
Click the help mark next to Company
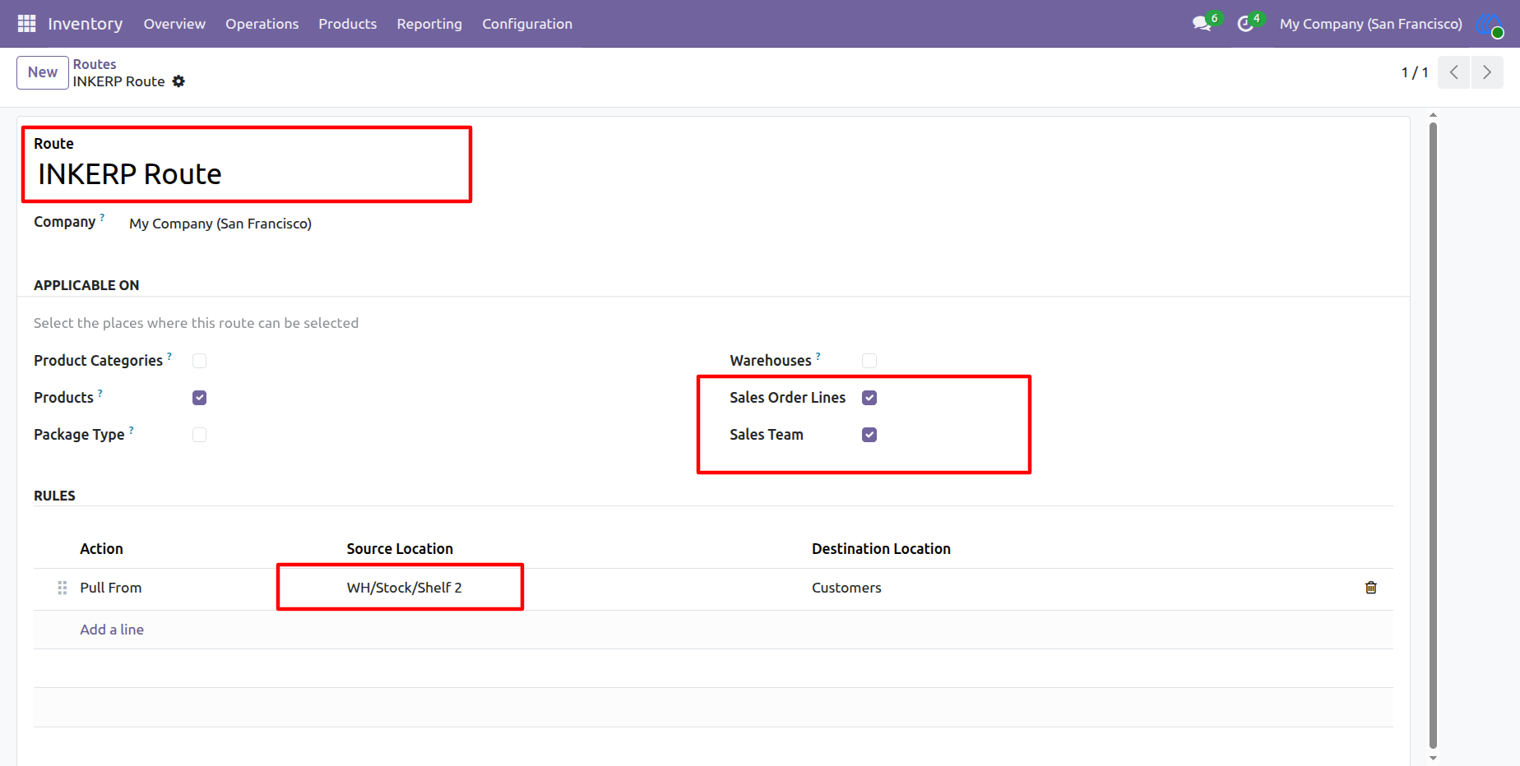102,217
